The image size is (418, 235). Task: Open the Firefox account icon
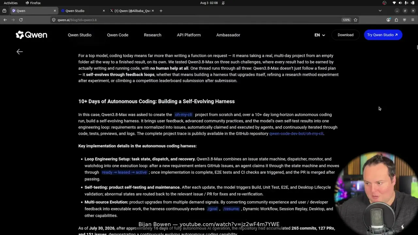click(388, 20)
